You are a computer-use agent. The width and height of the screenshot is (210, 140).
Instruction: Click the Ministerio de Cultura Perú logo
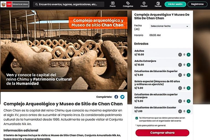[15, 4]
